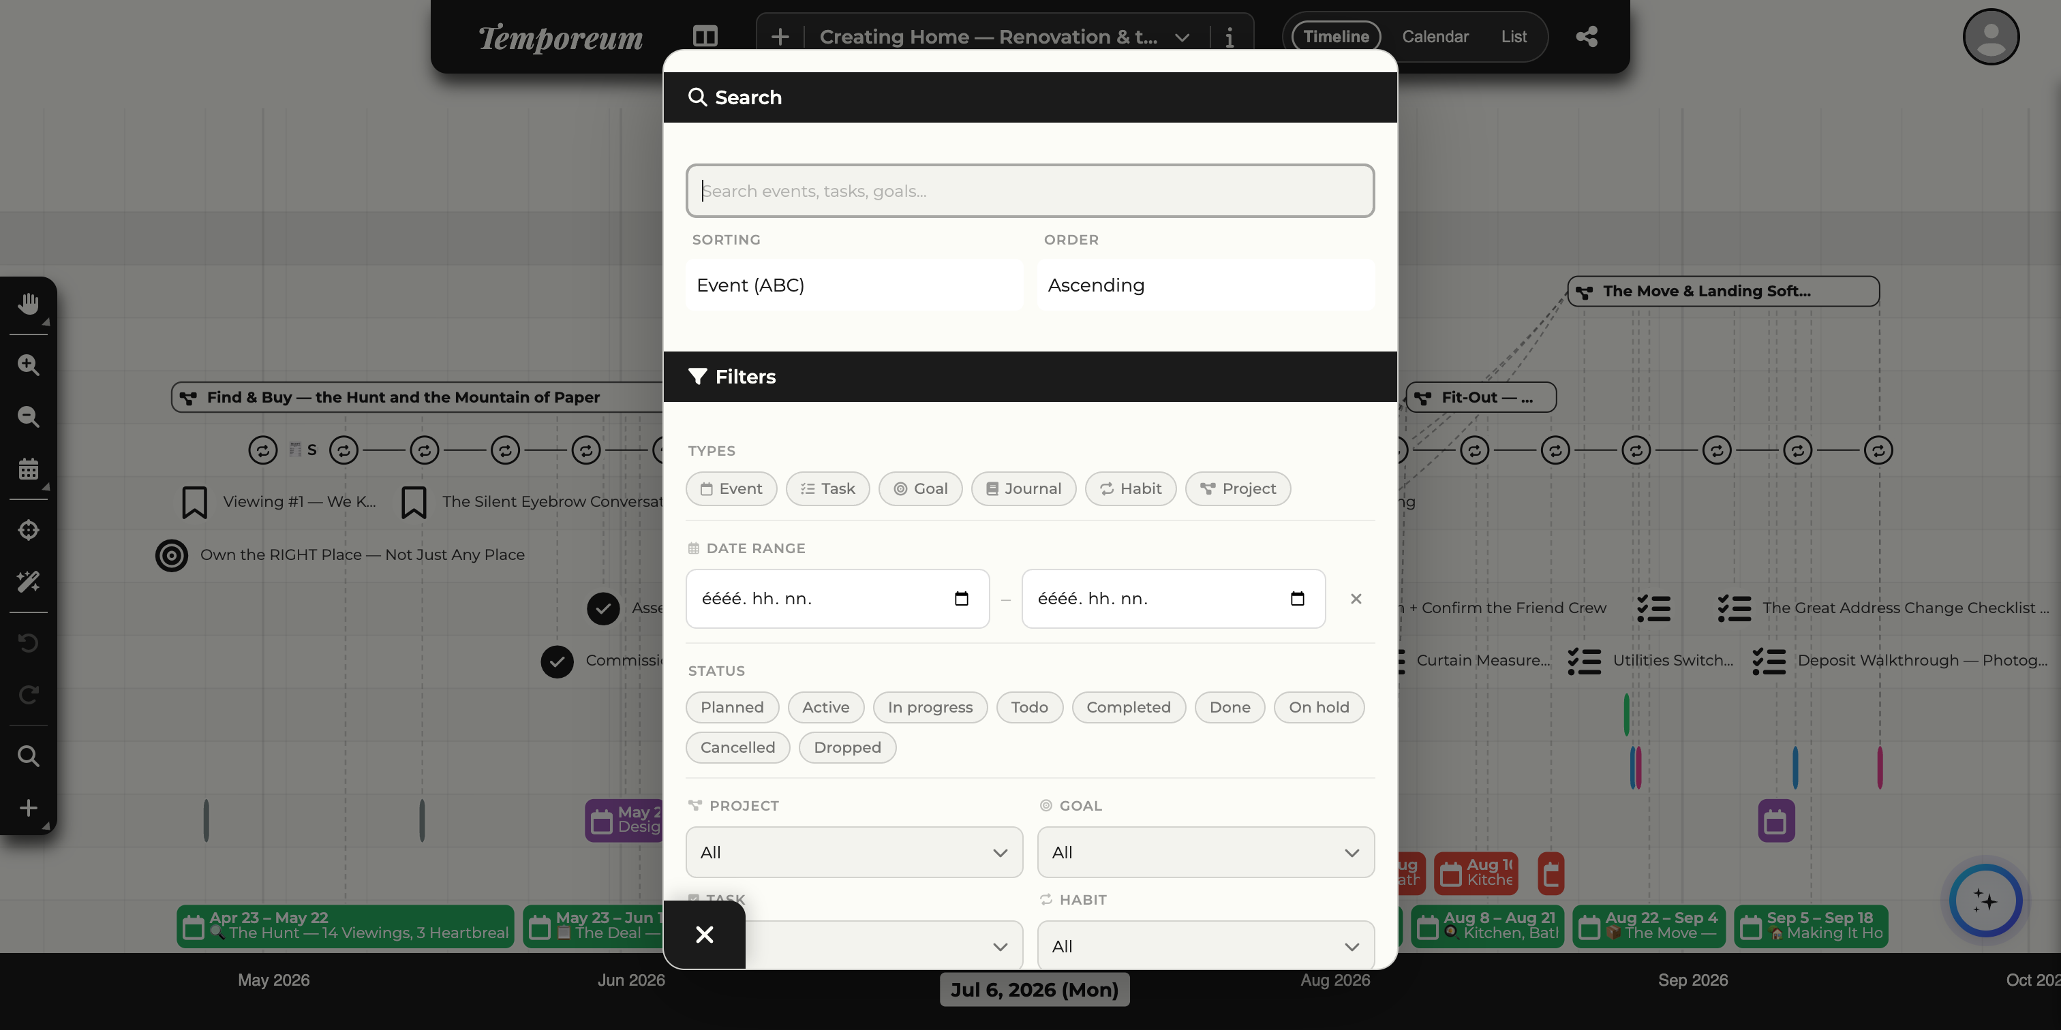The image size is (2061, 1030).
Task: Toggle the Done status filter
Action: click(1230, 707)
